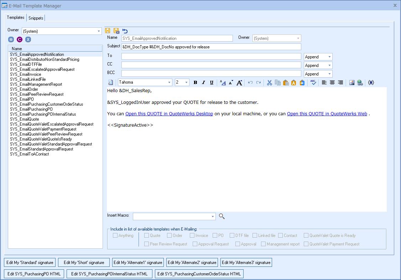Click the Insert Macro magnifier search icon
The width and height of the screenshot is (401, 280).
tap(222, 216)
